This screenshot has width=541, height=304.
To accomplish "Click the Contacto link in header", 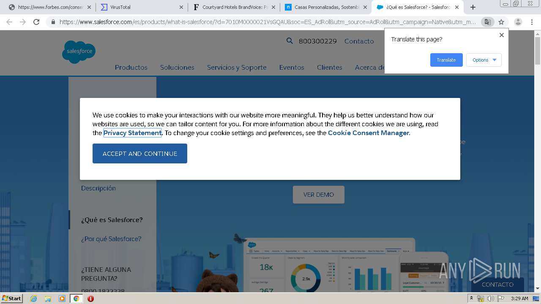I will (359, 41).
